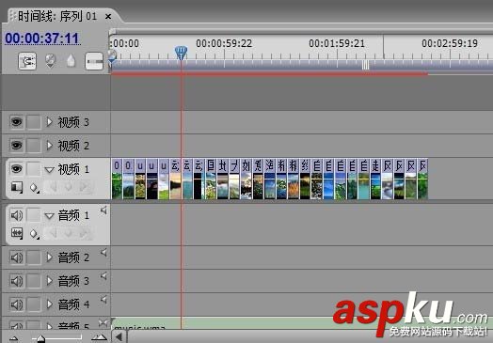Hide 视频 1 track with eye icon

coord(16,169)
